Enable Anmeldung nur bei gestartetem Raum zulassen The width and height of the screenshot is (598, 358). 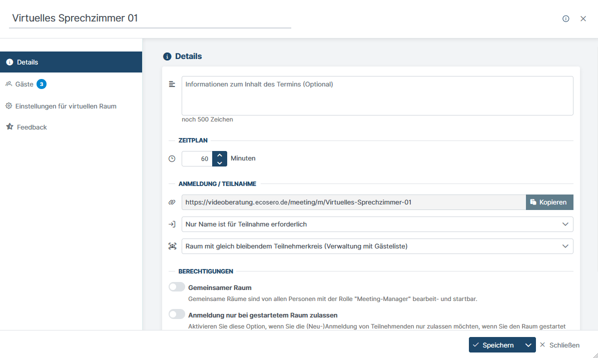[177, 314]
